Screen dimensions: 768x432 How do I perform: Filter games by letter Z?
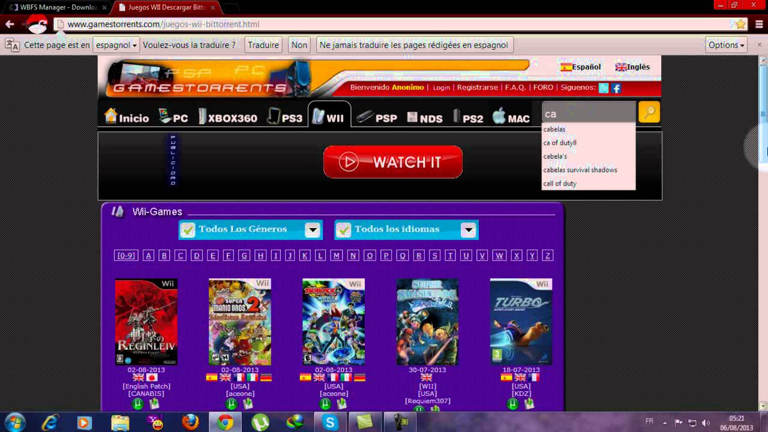pyautogui.click(x=547, y=256)
